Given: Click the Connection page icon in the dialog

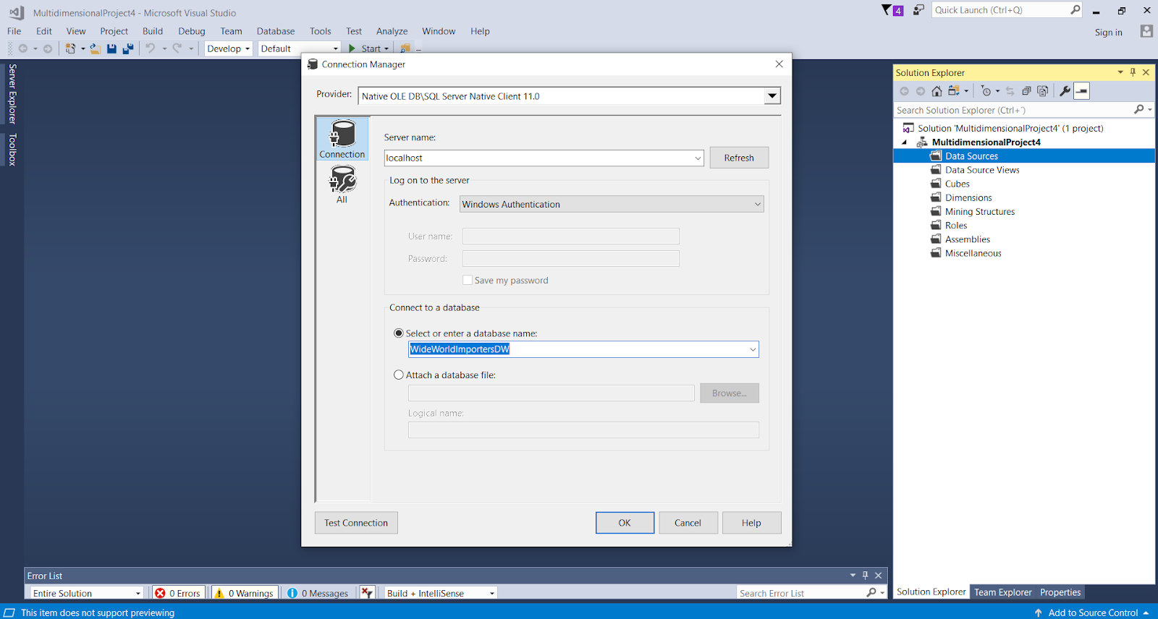Looking at the screenshot, I should click(x=342, y=139).
